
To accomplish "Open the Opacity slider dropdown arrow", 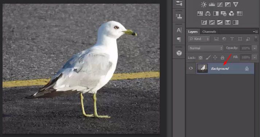I will click(x=255, y=48).
